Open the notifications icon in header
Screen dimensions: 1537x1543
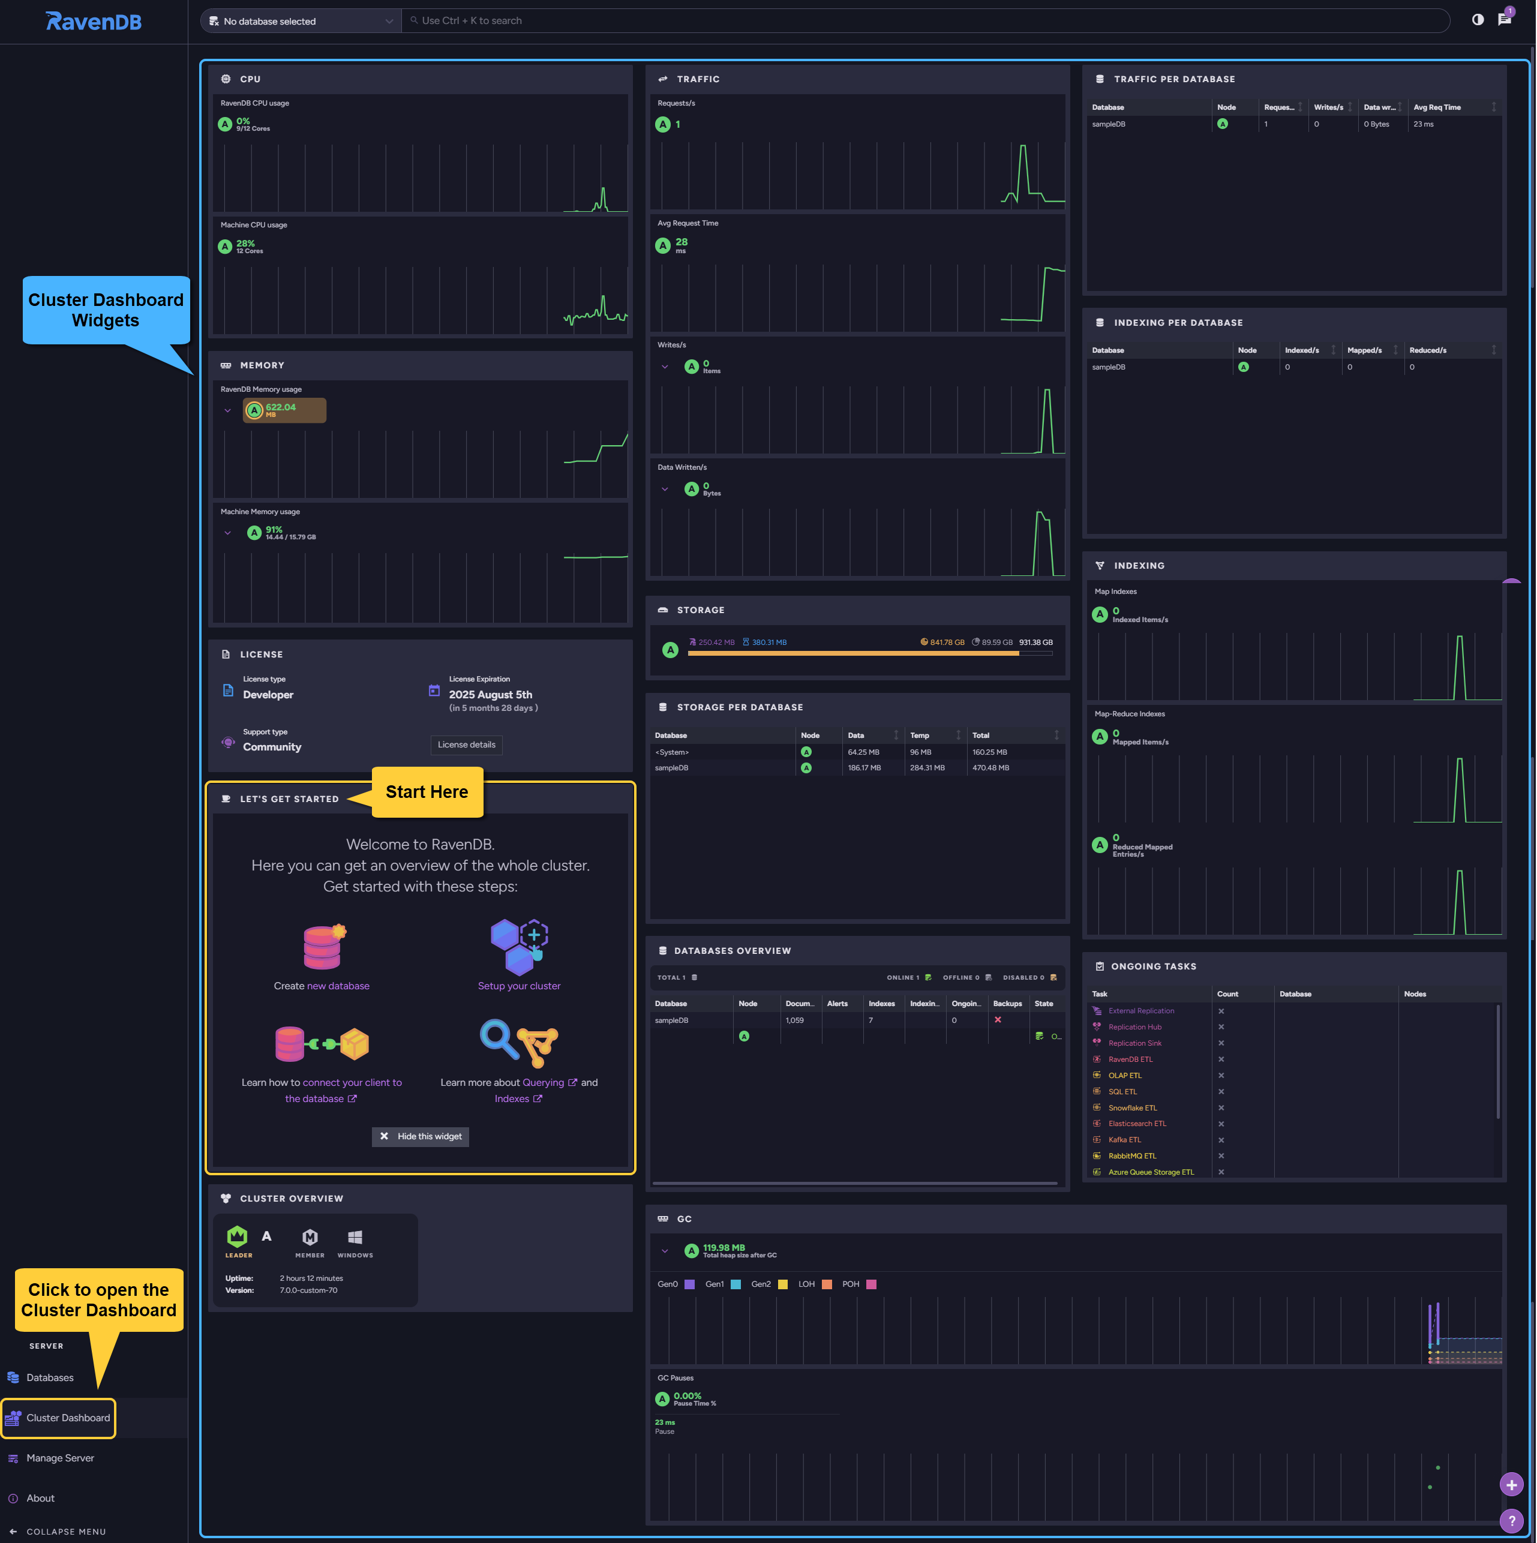click(x=1504, y=20)
